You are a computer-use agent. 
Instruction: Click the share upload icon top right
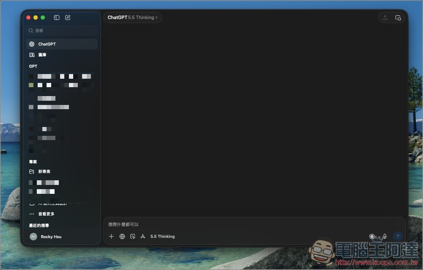pos(385,17)
